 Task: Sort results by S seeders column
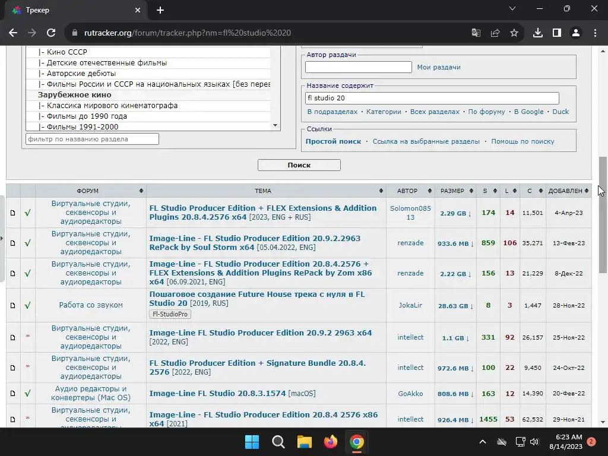(x=488, y=191)
